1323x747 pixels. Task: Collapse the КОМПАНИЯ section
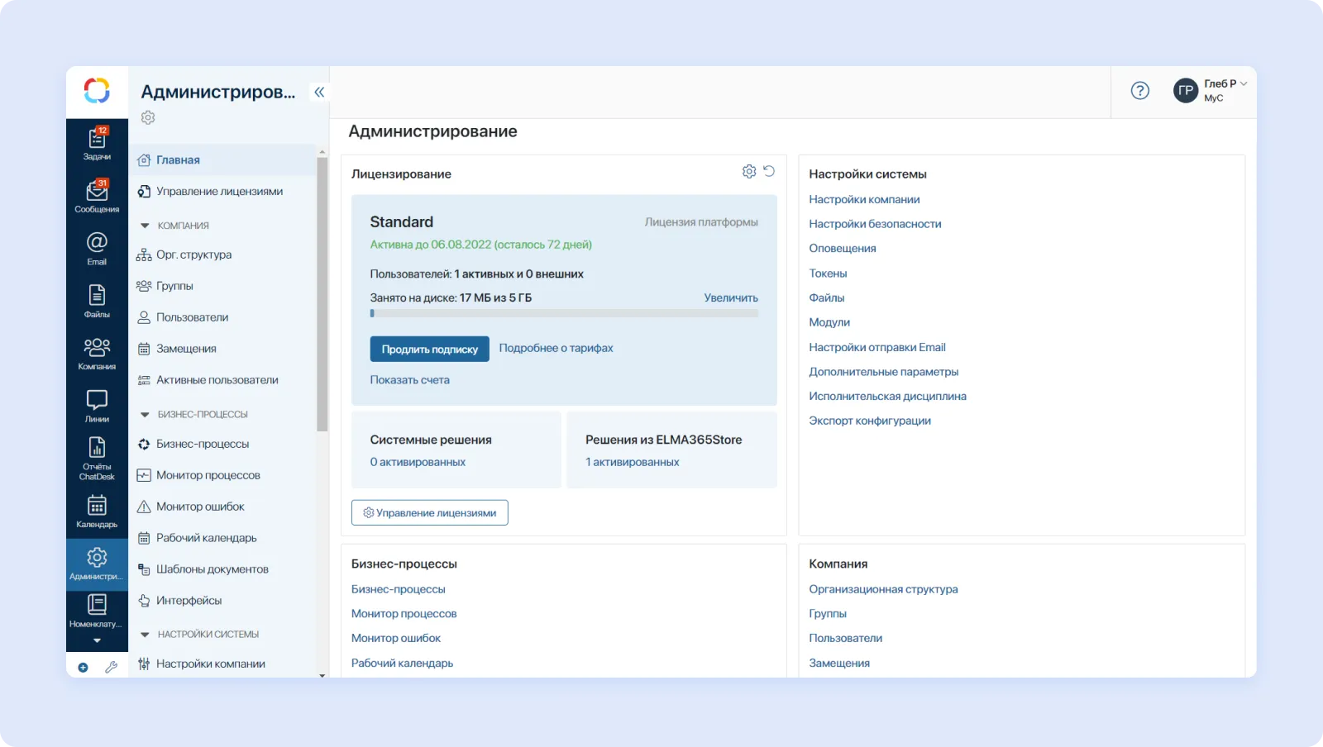tap(146, 226)
